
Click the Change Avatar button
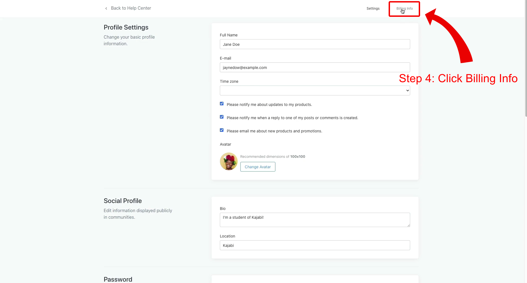click(258, 167)
